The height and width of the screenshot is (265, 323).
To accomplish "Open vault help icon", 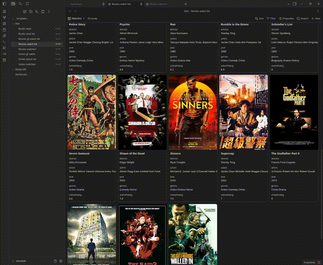I will [55, 261].
